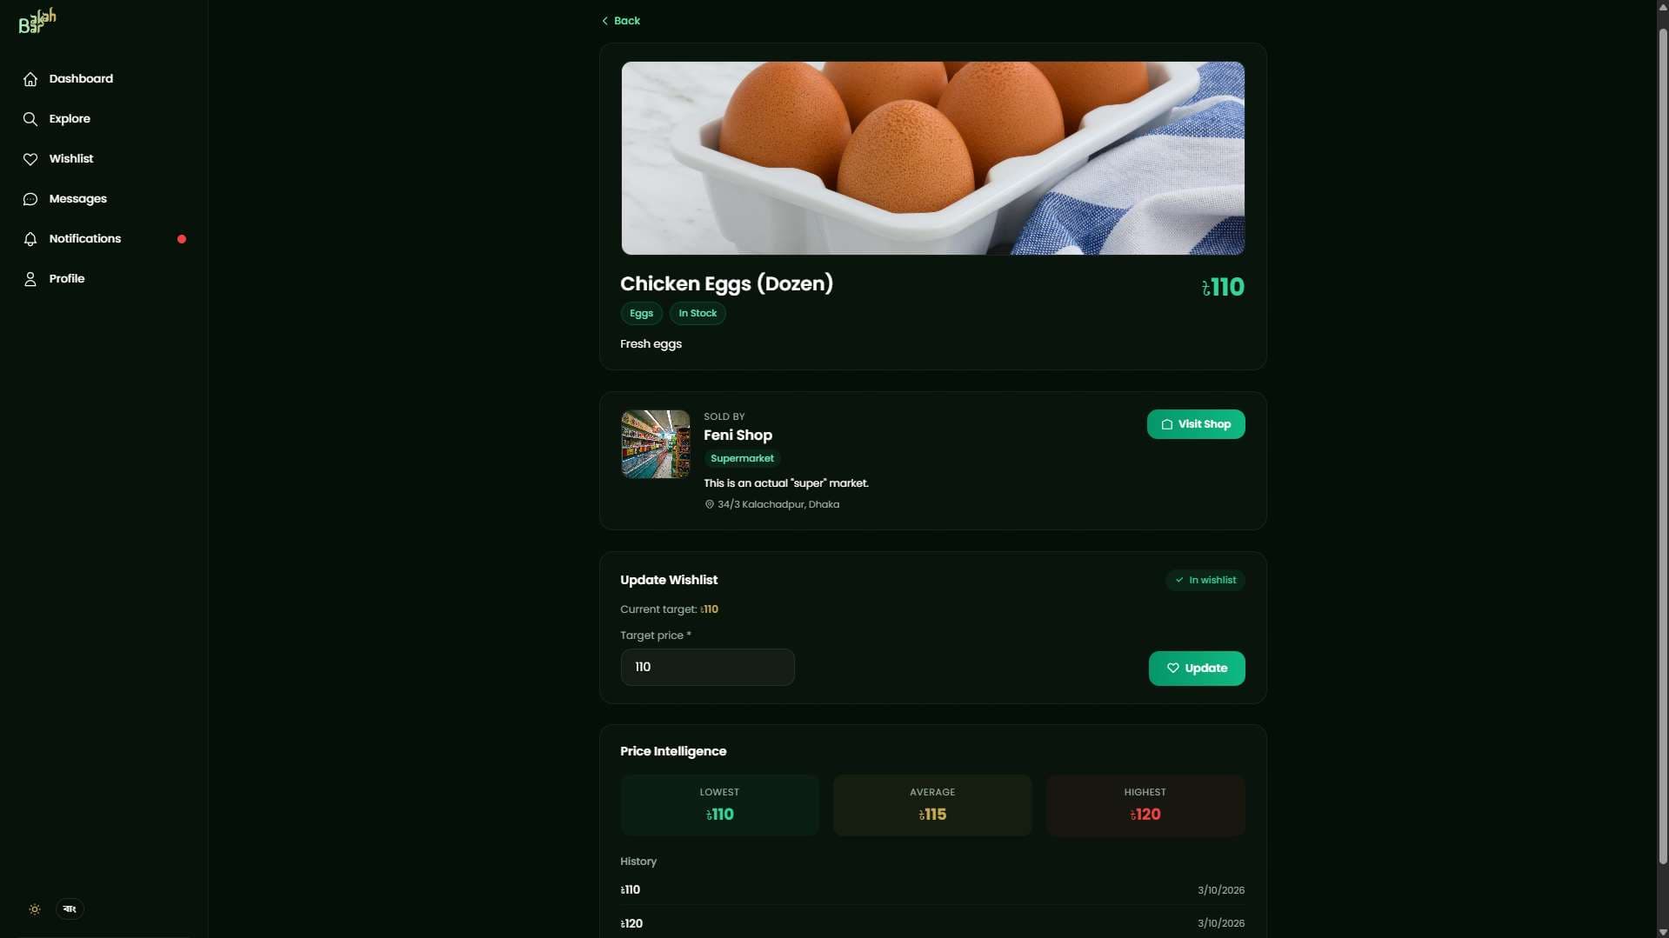Click the Feni Shop thumbnail image

[655, 444]
